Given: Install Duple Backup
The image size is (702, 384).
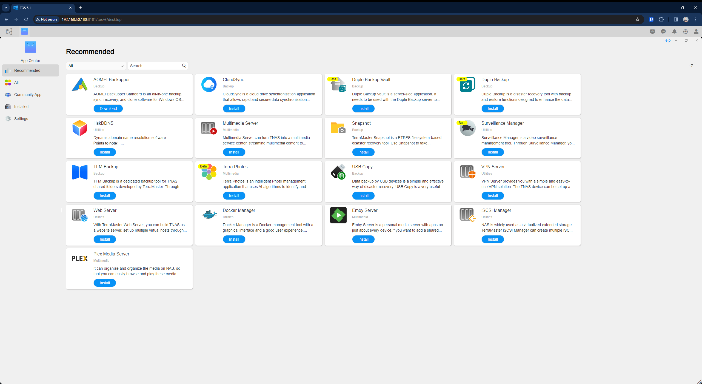Looking at the screenshot, I should pyautogui.click(x=493, y=109).
